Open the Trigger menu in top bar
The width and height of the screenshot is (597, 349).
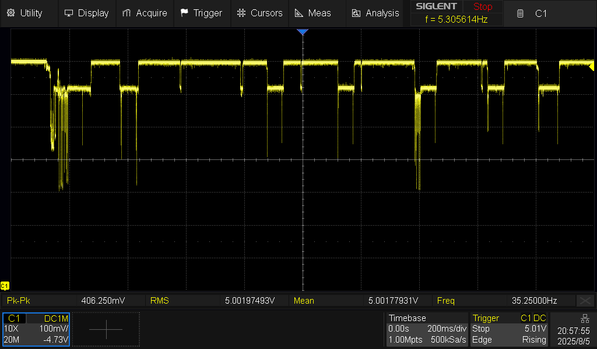click(201, 13)
